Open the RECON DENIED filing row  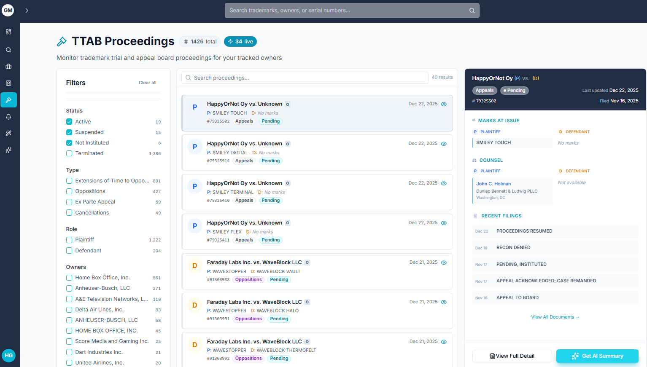[x=555, y=248]
